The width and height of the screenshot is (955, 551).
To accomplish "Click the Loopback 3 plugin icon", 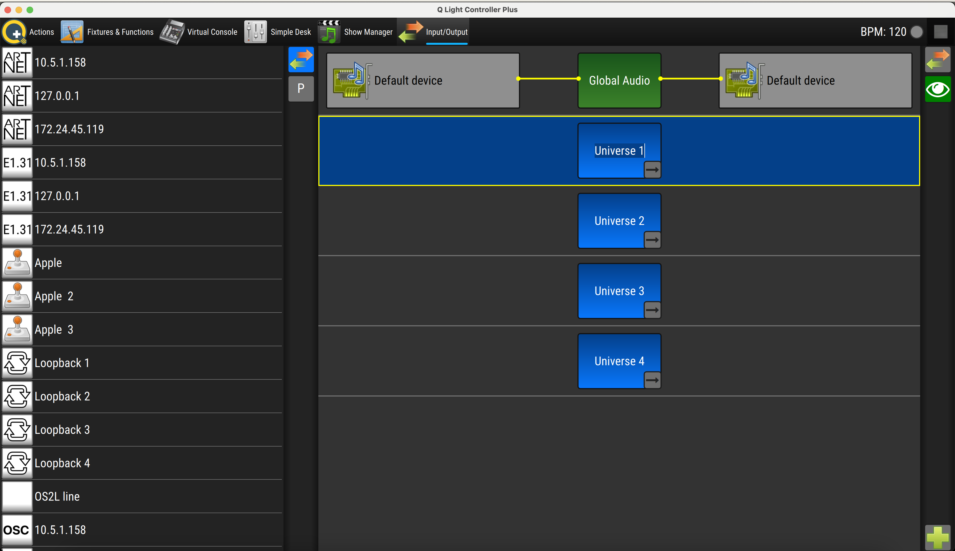I will [17, 429].
